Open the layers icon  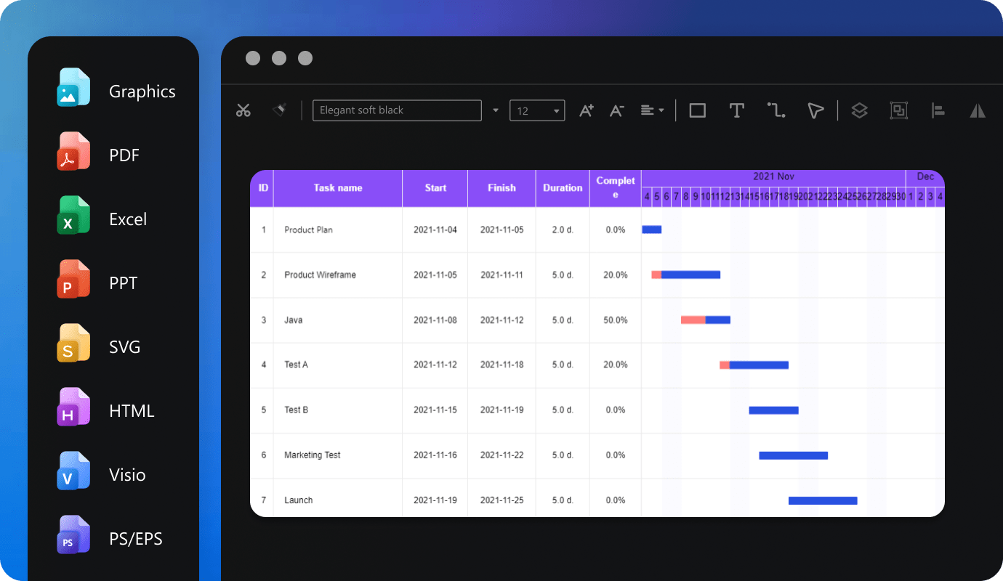pos(859,110)
